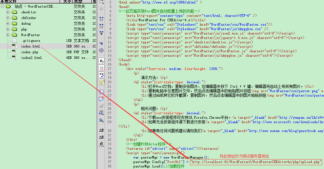Screen dimensions: 324x169
Task: Click '文本文档' type of .gitignore
Action: pyautogui.click(x=81, y=41)
